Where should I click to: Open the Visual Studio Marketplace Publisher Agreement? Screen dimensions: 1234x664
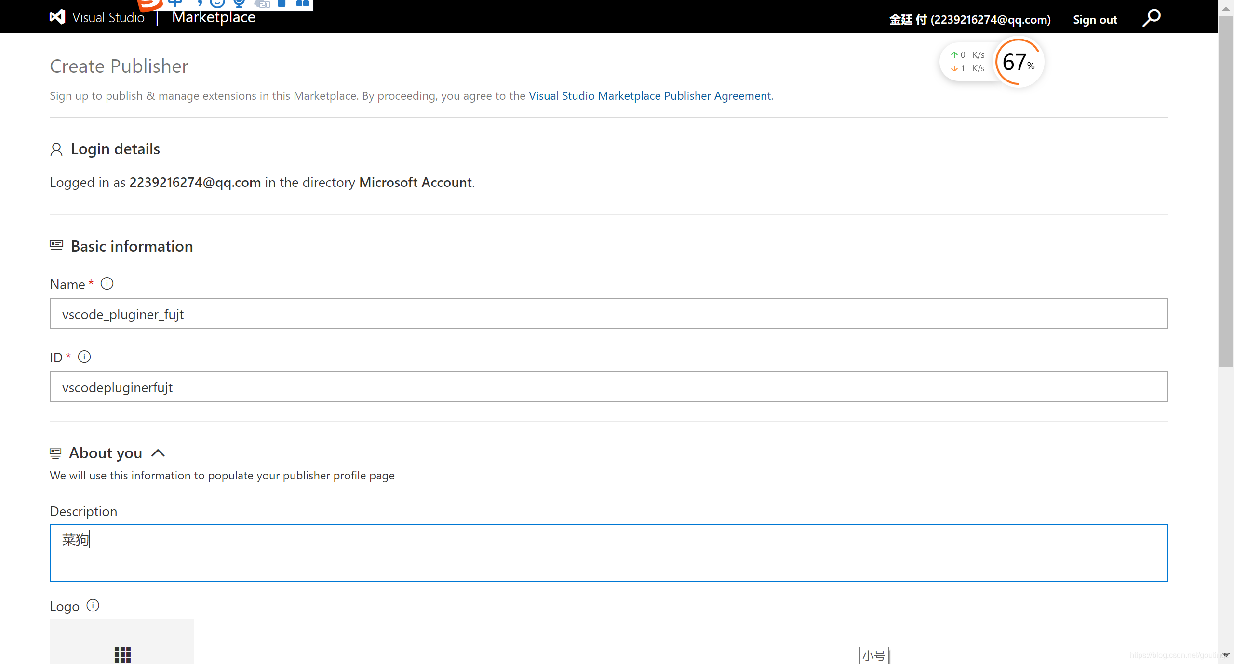[650, 96]
